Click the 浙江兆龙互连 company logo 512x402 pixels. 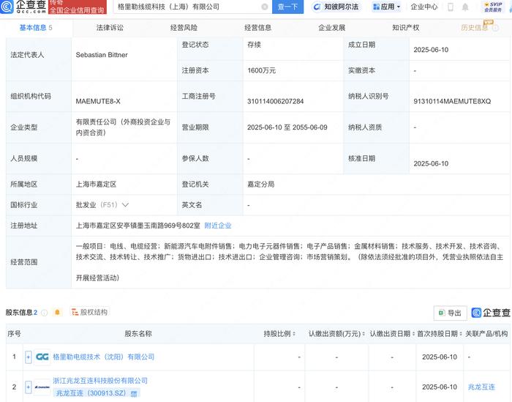(42, 387)
